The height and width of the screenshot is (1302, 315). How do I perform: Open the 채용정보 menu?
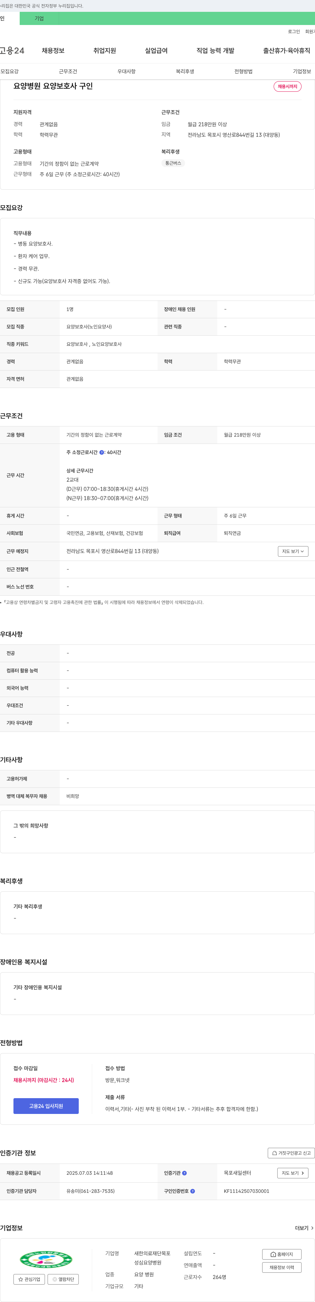coord(53,51)
